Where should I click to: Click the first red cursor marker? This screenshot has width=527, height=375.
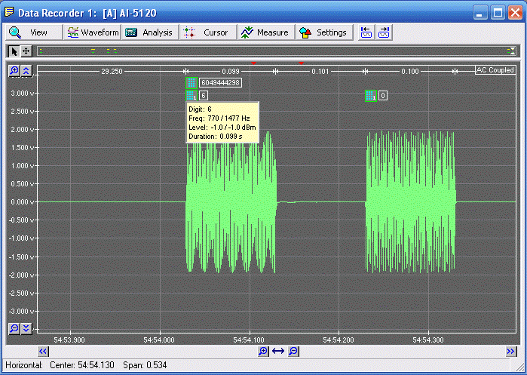[x=254, y=63]
